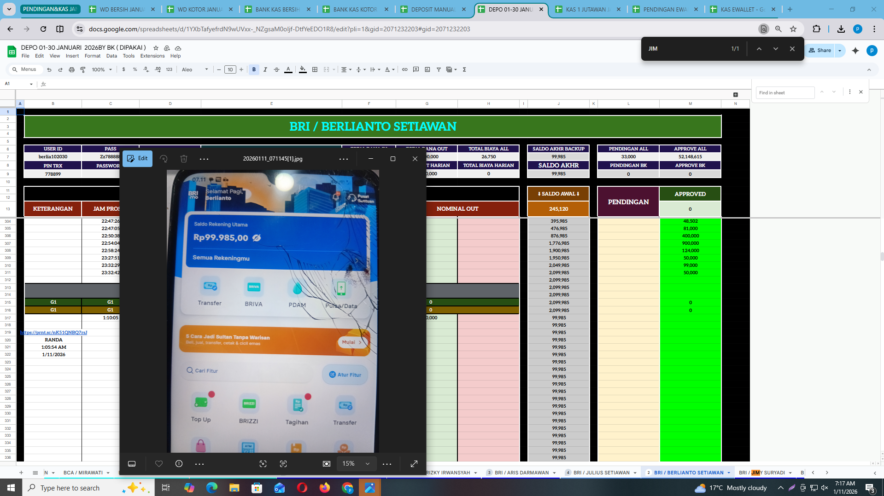Open the Name box dropdown arrow
This screenshot has height=496, width=884.
(31, 84)
